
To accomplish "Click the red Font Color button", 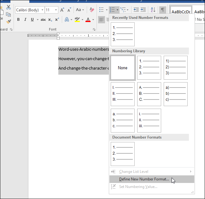I will point(88,20).
